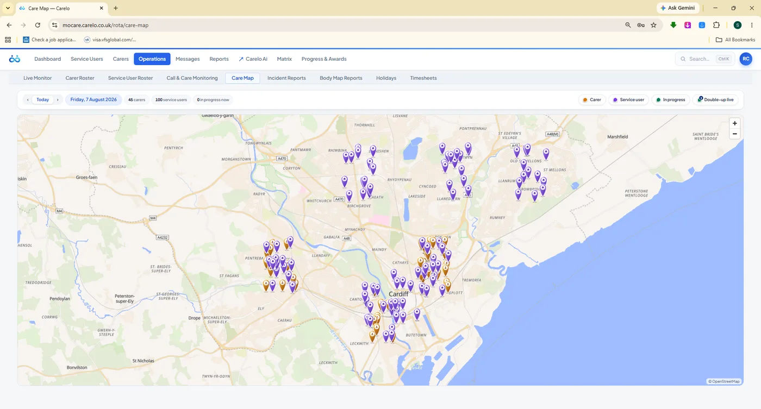Screen dimensions: 761x409
Task: Open the Reports menu
Action: [219, 59]
